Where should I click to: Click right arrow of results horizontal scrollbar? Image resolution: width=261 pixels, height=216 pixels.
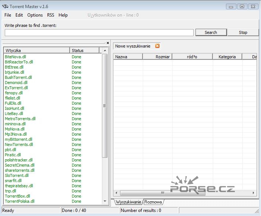pos(253,193)
